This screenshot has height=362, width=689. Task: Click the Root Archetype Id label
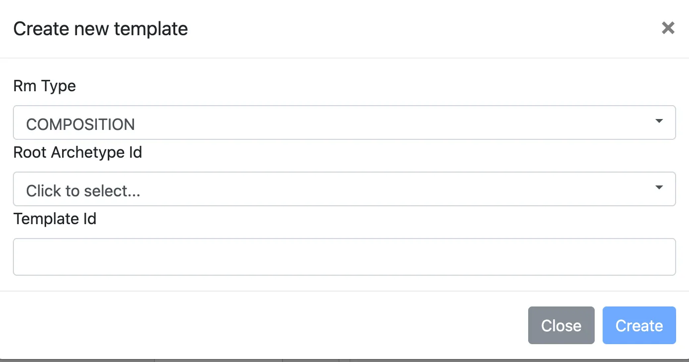tap(77, 152)
